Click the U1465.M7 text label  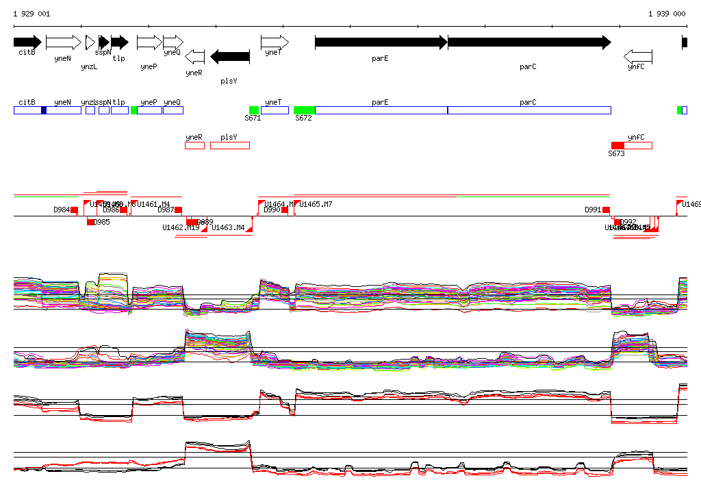pyautogui.click(x=316, y=205)
